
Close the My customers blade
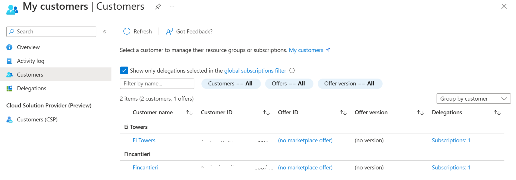pyautogui.click(x=504, y=6)
